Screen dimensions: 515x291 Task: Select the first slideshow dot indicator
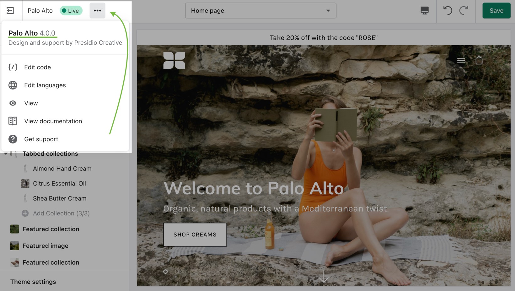[x=165, y=272]
